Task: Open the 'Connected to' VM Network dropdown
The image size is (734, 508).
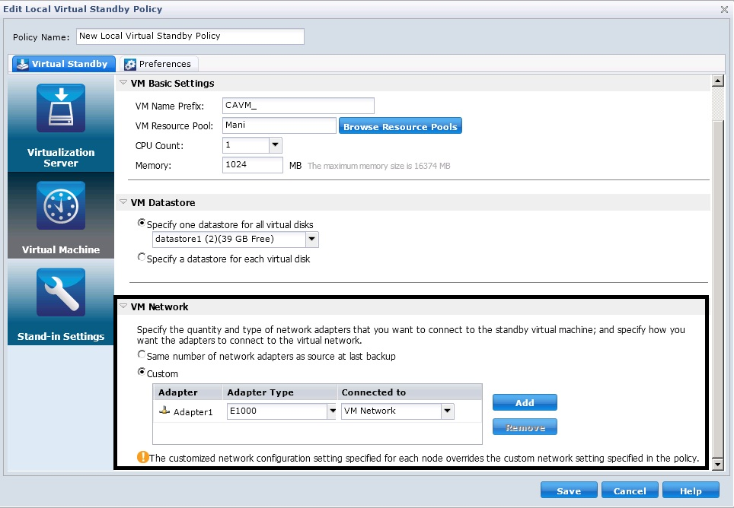Action: [x=448, y=411]
